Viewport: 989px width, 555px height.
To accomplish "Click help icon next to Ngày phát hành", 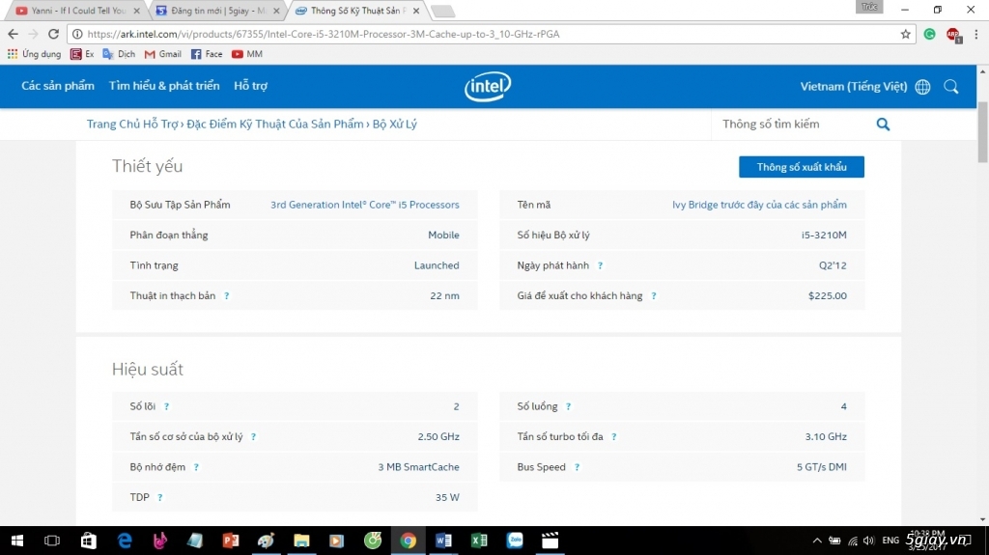I will coord(600,265).
